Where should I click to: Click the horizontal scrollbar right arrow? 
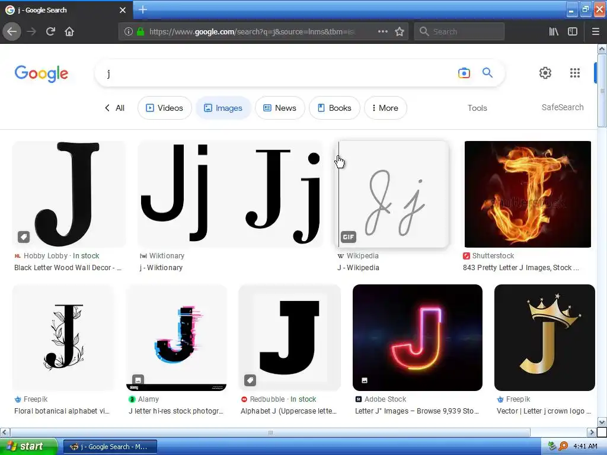592,432
